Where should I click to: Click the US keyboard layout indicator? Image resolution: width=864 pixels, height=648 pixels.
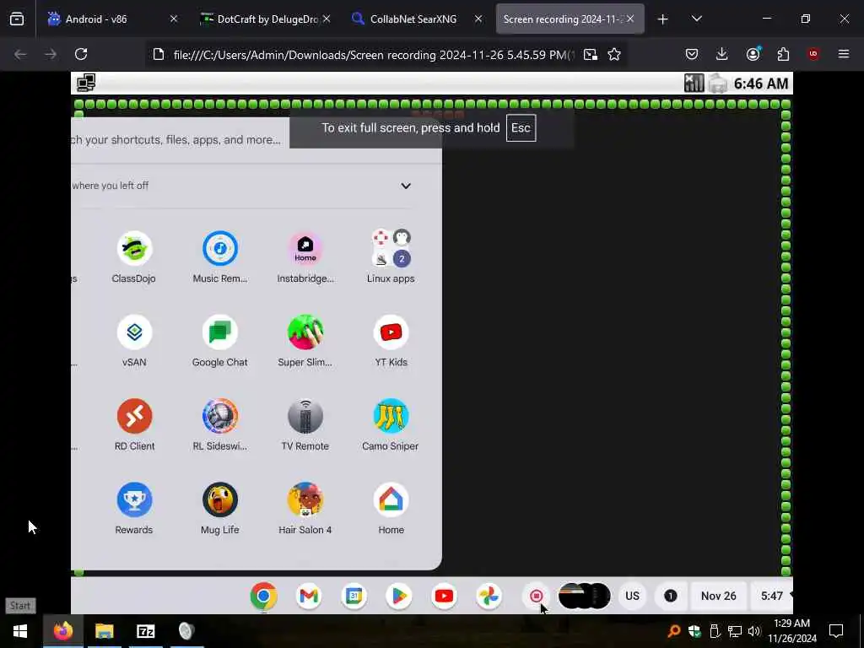632,596
